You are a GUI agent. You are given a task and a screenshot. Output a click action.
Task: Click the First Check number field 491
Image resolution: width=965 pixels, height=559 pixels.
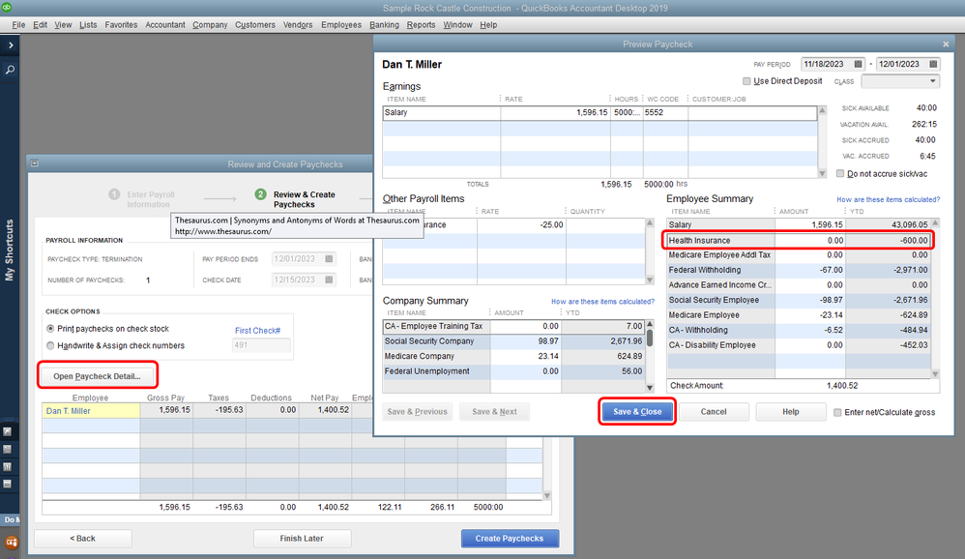[261, 345]
